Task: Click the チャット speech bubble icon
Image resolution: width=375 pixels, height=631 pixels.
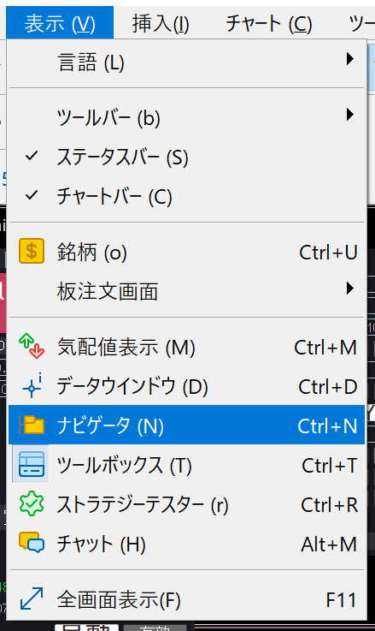Action: coord(32,543)
